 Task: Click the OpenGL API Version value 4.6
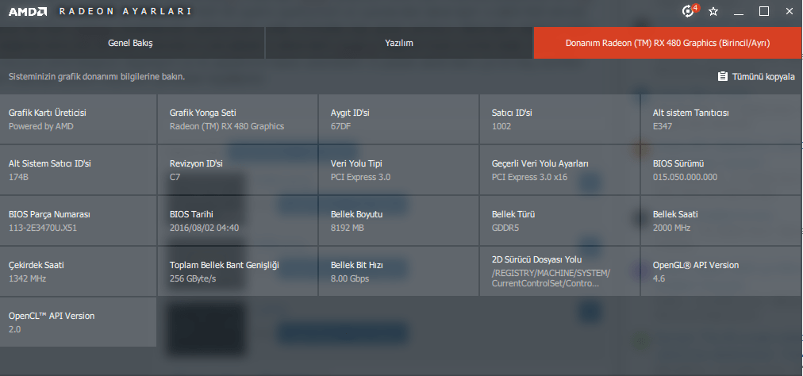[659, 278]
